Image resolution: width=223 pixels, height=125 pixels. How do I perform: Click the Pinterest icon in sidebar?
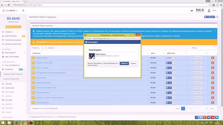[3, 108]
